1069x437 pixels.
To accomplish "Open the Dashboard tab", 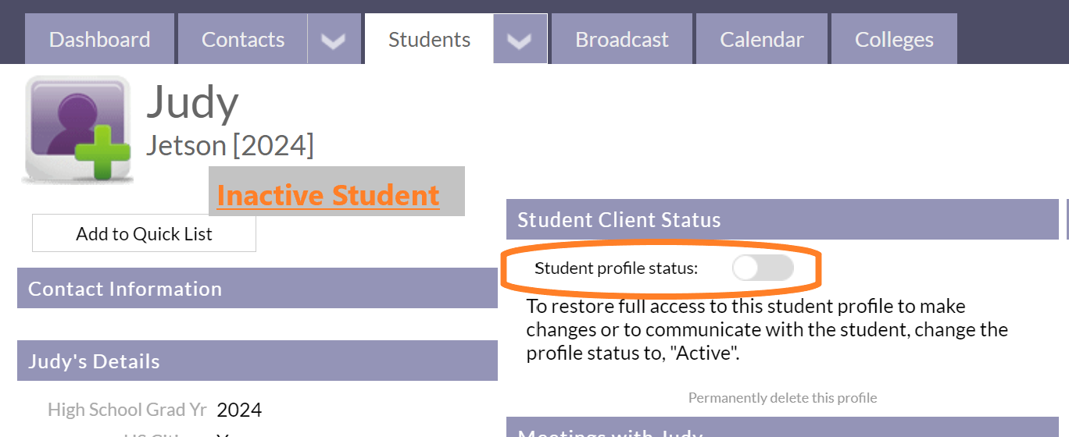I will click(100, 39).
